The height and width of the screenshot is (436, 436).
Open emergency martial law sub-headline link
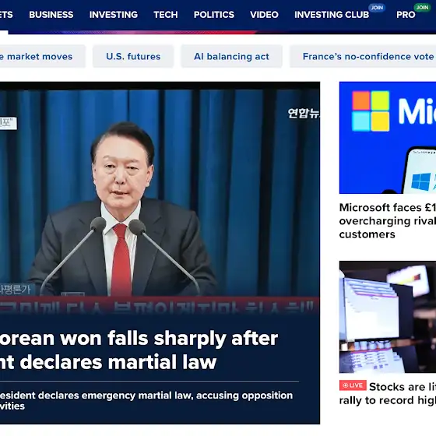(146, 400)
